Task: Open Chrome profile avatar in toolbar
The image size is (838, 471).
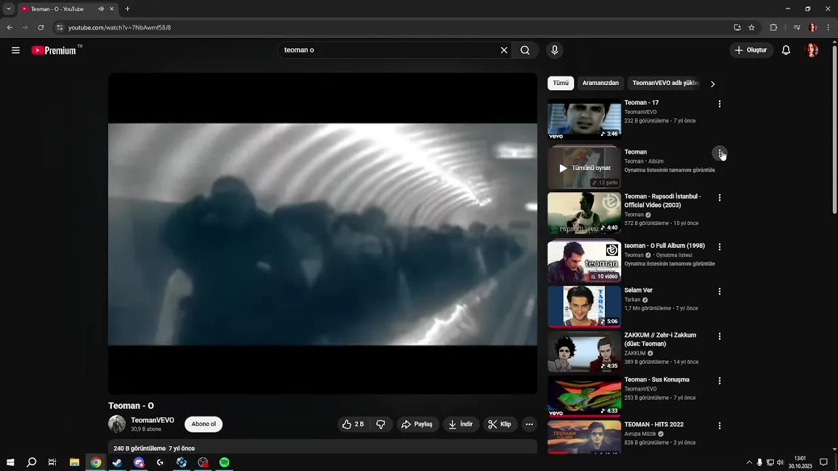Action: click(813, 27)
